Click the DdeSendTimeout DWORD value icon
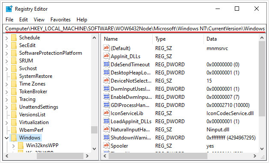This screenshot has width=269, height=163. click(x=106, y=64)
